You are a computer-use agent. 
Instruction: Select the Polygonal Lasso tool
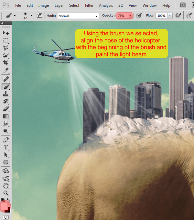[x=6, y=48]
